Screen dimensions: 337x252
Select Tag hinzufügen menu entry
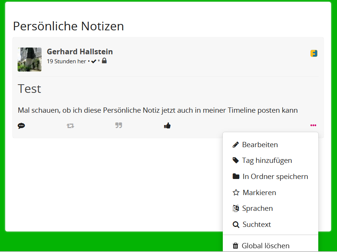(x=267, y=160)
